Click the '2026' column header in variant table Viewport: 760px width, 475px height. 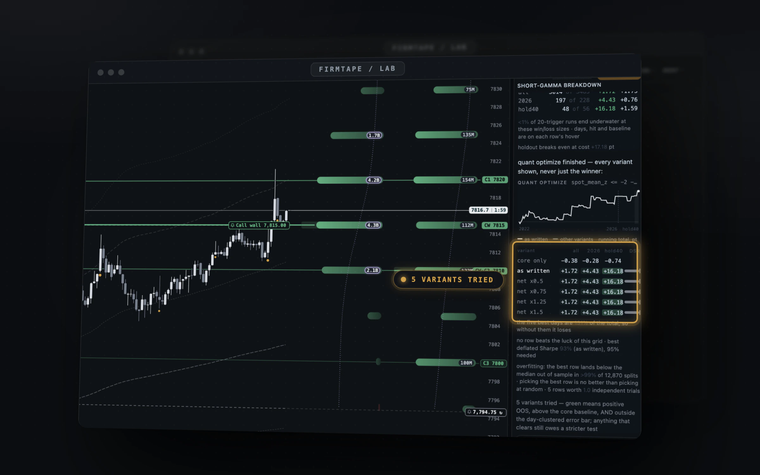(x=593, y=251)
